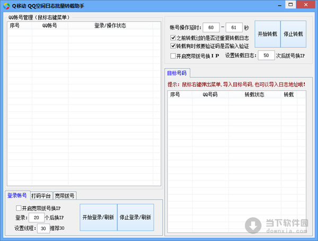Viewport: 318px width, 241px height.
Task: Click the app icon in the title bar
Action: tap(6, 5)
